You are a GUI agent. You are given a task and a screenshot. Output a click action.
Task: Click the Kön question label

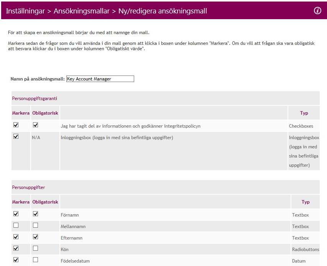(64, 249)
